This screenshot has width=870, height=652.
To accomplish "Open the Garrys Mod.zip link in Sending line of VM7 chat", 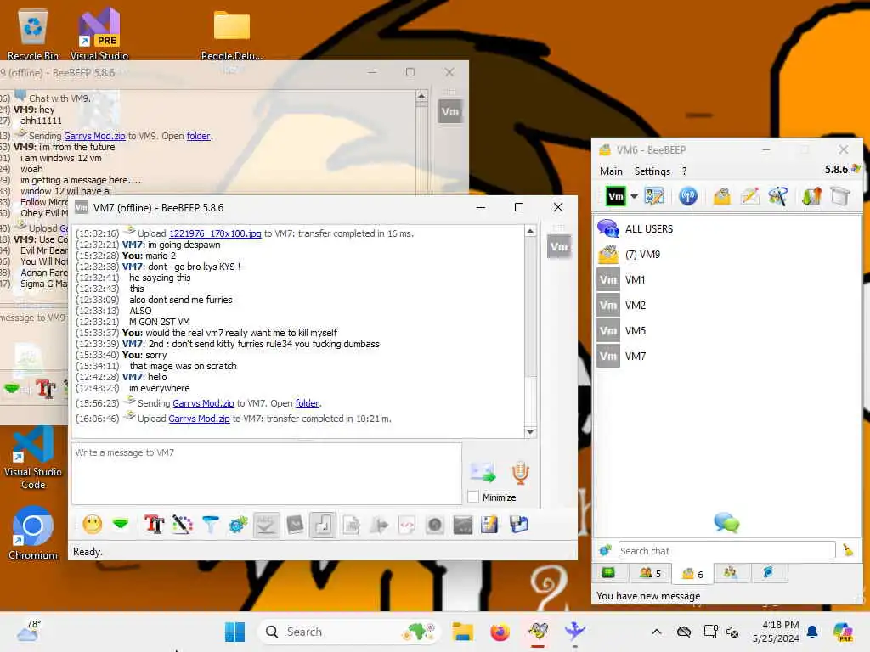I will pyautogui.click(x=203, y=403).
